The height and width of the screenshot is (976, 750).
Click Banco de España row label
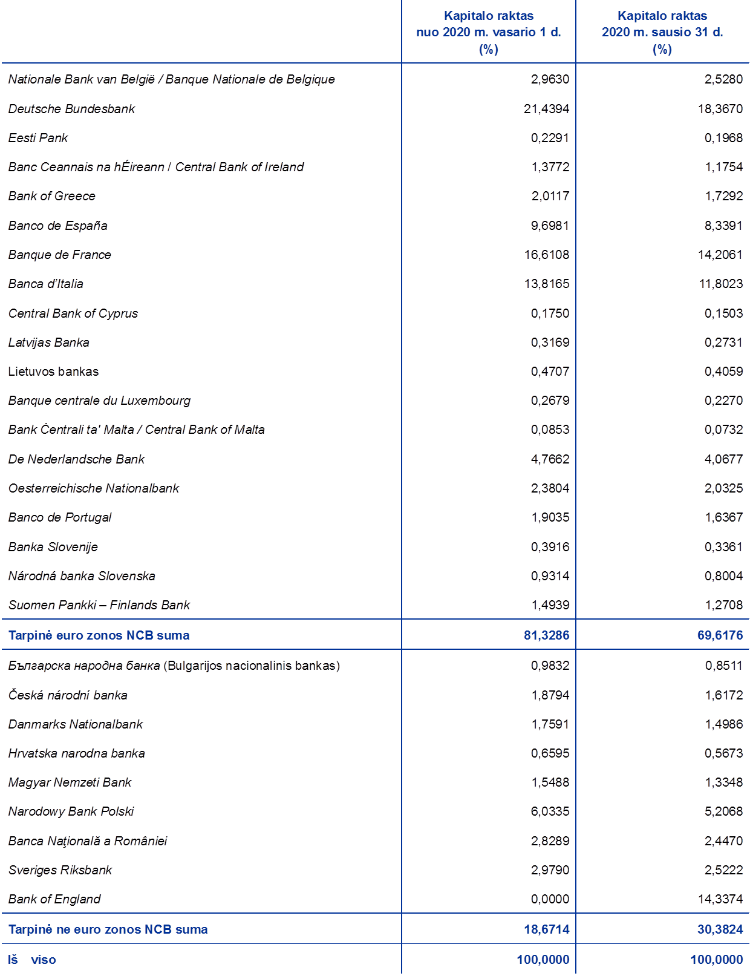57,226
